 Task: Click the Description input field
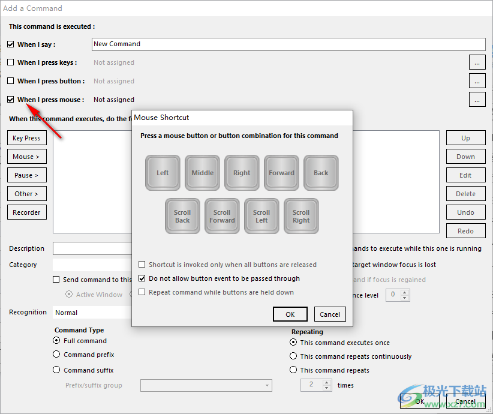pyautogui.click(x=92, y=248)
